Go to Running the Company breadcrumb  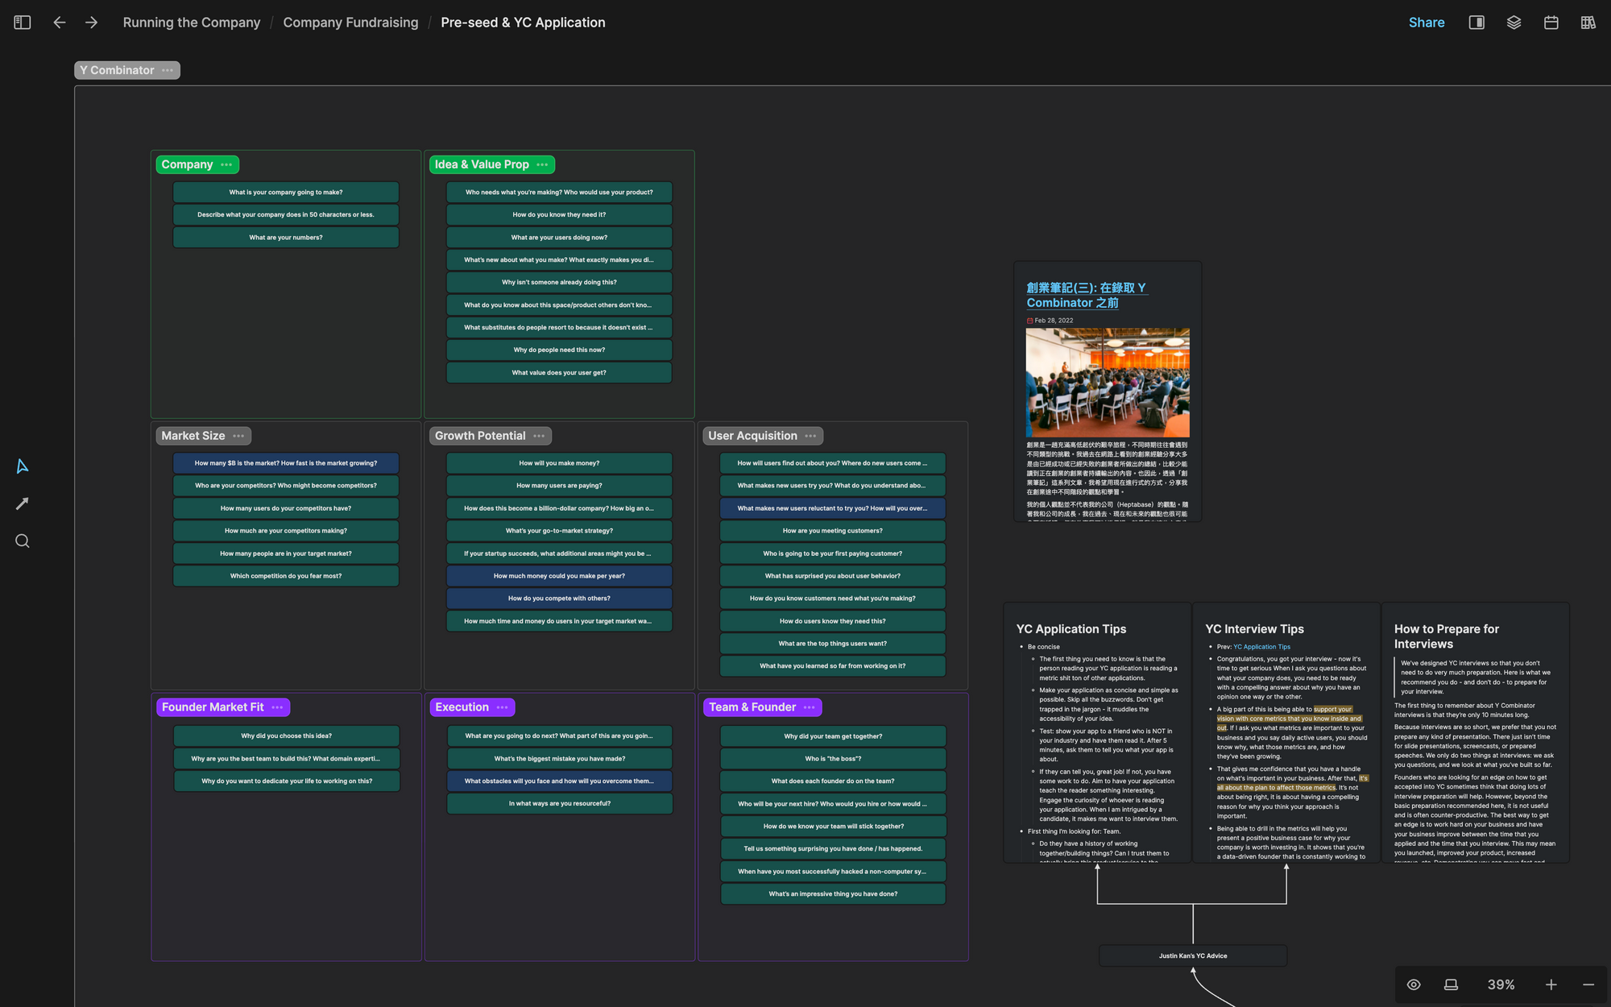pos(192,23)
